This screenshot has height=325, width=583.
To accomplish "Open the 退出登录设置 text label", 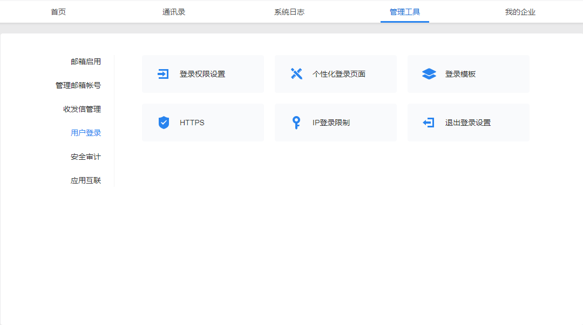I will (x=468, y=123).
